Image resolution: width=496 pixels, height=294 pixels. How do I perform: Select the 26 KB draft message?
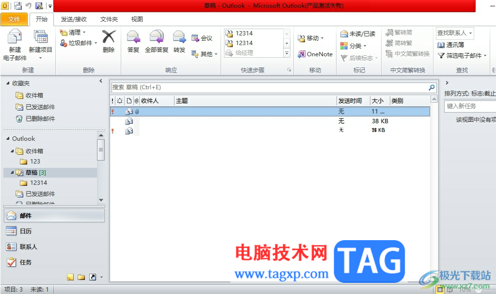[x=270, y=131]
